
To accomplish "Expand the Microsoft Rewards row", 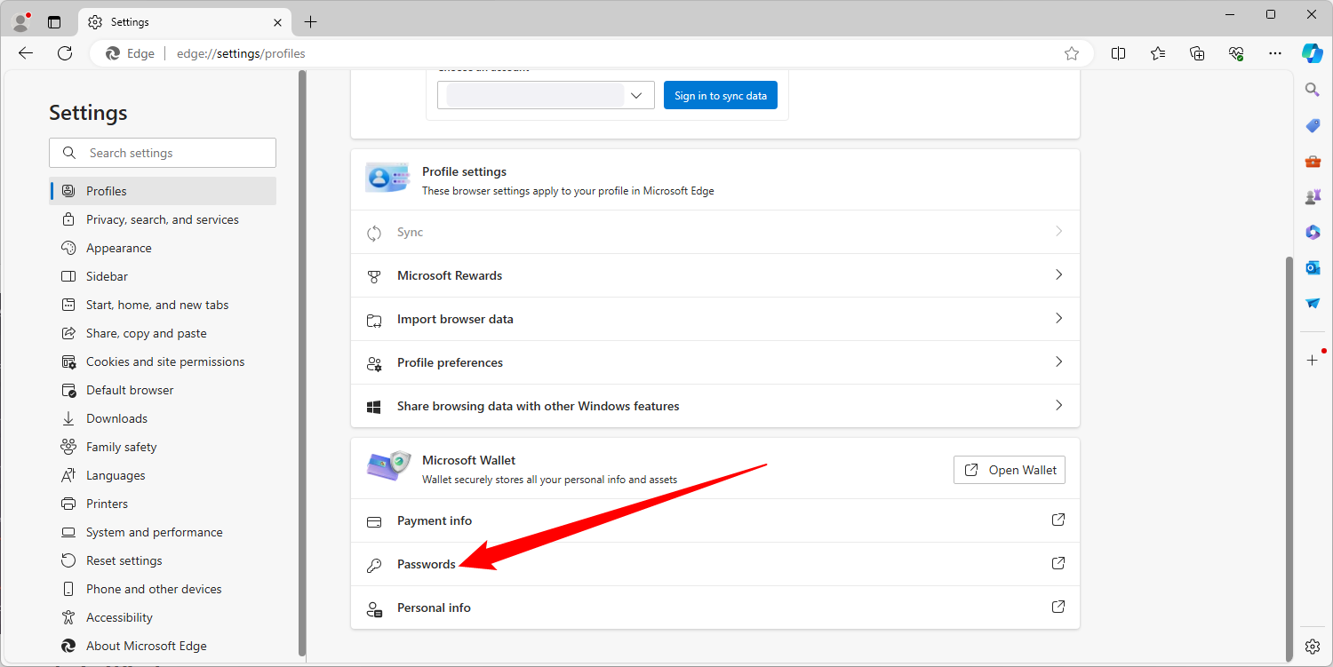I will point(714,275).
